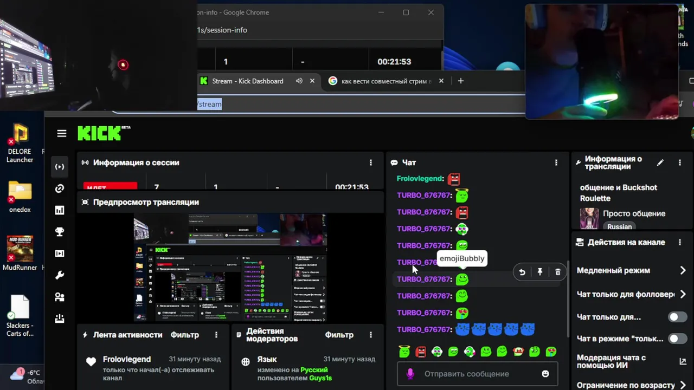Click the weather widget showing -6°C
Screen dimensions: 694x390
[26, 376]
